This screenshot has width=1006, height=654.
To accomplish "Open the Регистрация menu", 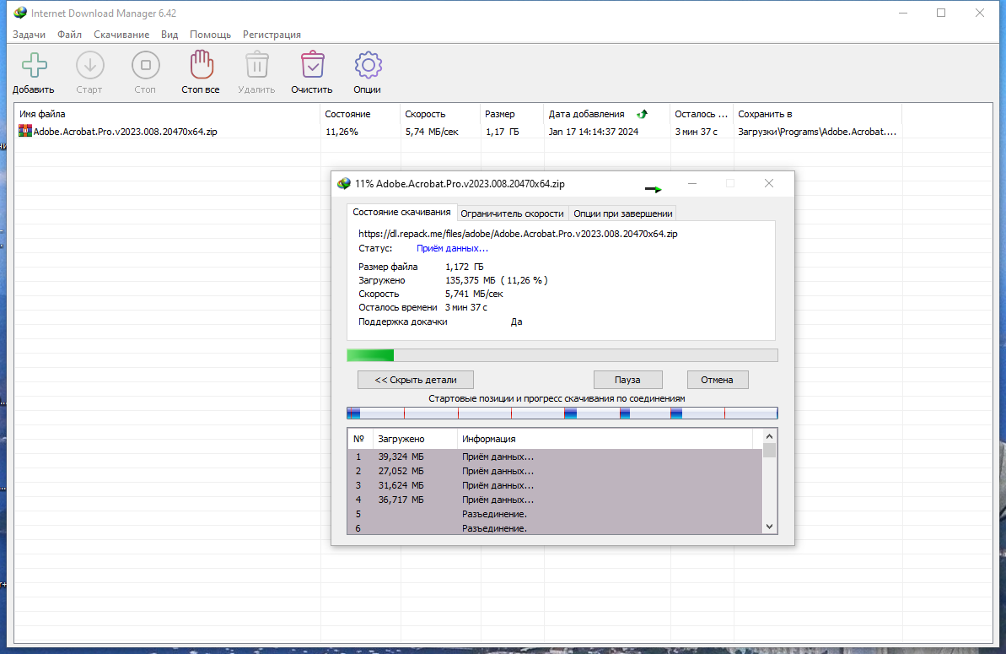I will (x=272, y=35).
